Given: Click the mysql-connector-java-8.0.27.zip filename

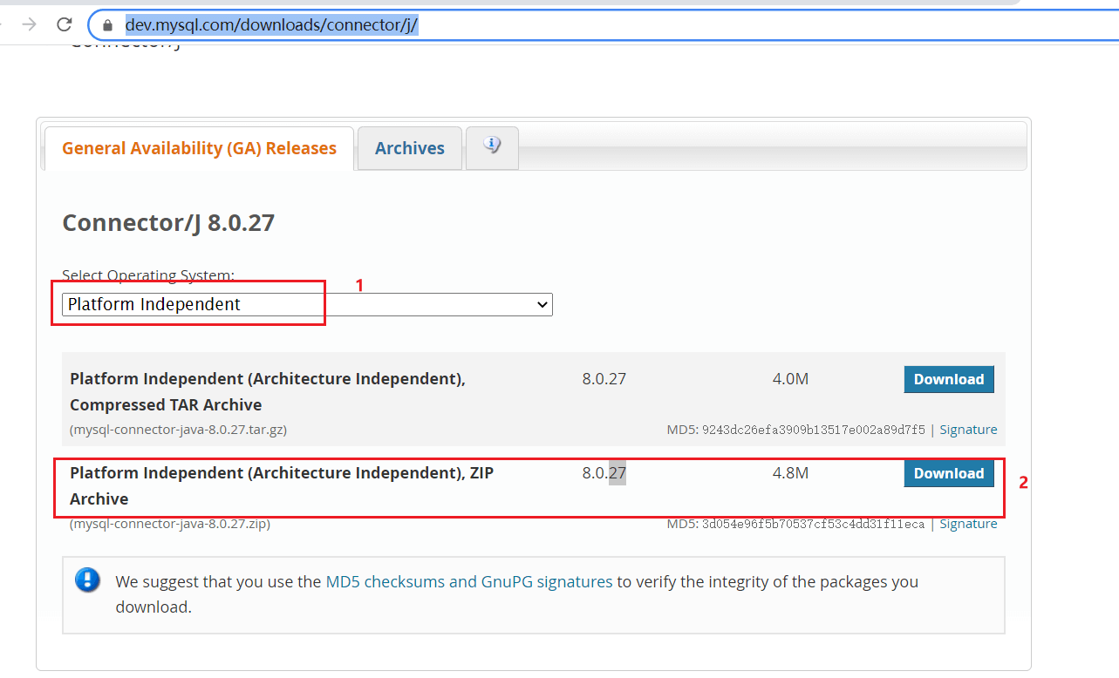Looking at the screenshot, I should point(170,524).
